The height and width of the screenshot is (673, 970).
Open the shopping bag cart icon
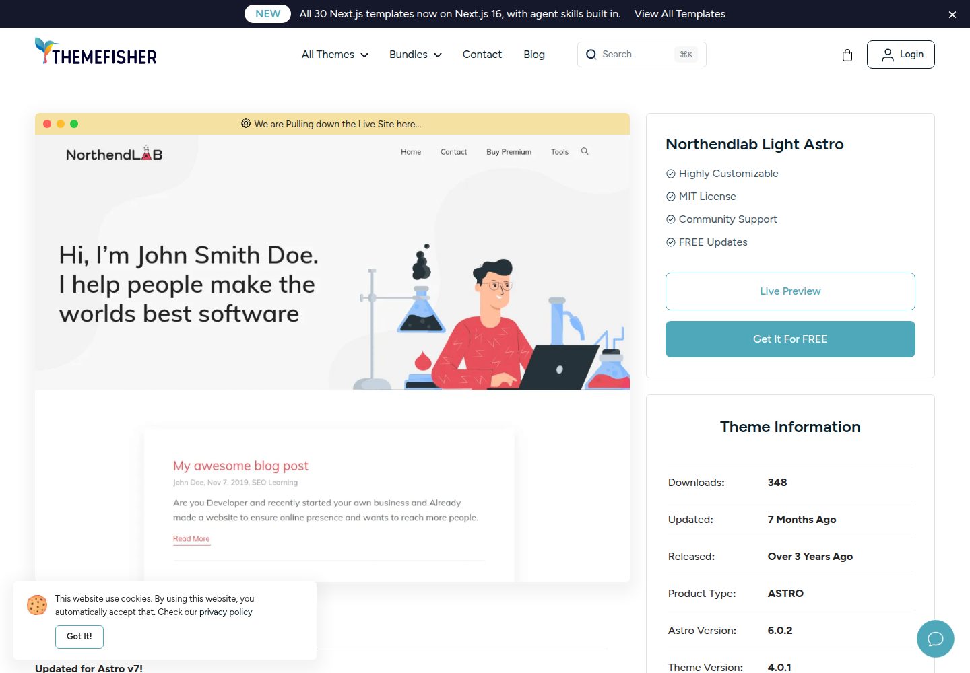847,55
